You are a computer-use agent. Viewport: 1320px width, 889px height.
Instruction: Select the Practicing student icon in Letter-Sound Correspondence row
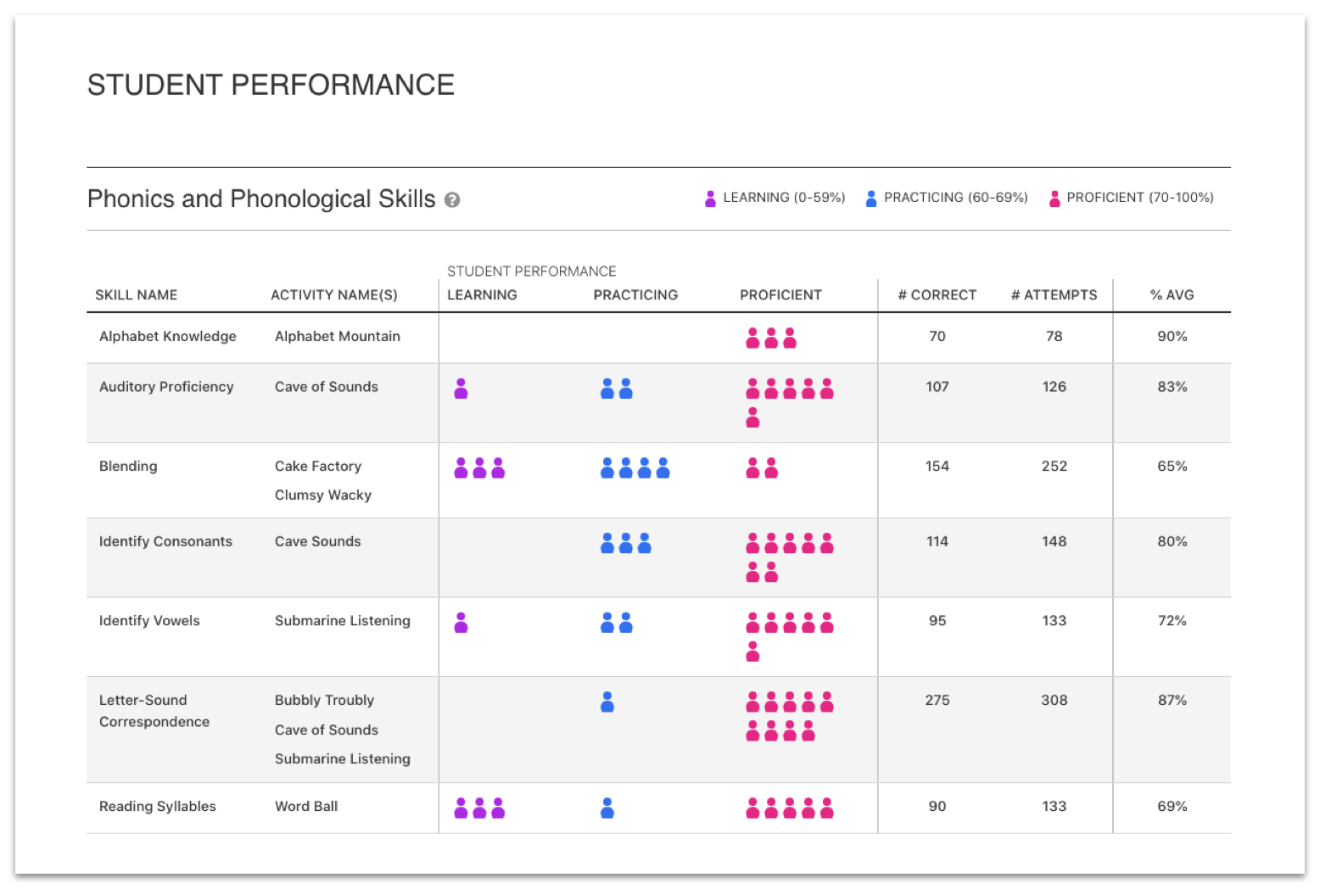607,702
